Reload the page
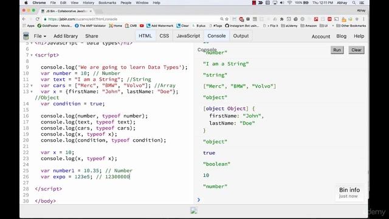This screenshot has height=219, width=389. tap(38, 19)
